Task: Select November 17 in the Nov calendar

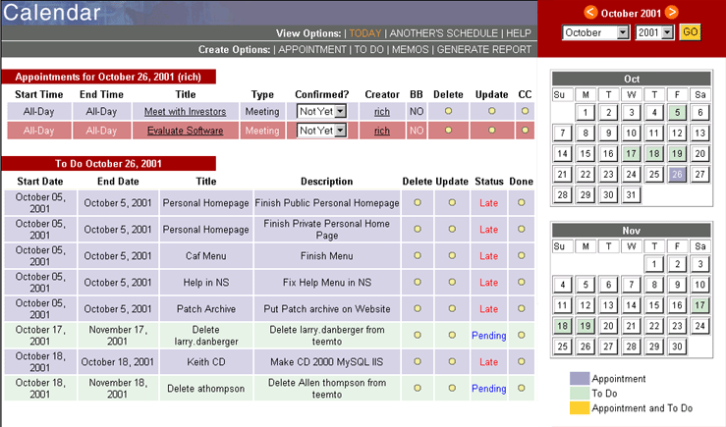Action: click(x=699, y=305)
